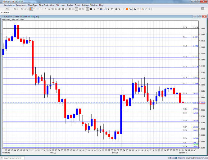Click the delete orange X icon
Viewport: 208px width, 160px height.
127,9
